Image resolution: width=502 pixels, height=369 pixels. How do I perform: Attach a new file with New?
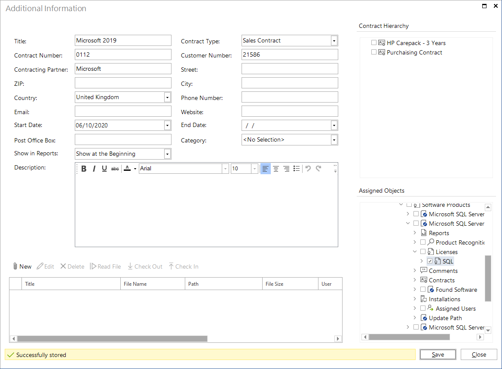(22, 266)
